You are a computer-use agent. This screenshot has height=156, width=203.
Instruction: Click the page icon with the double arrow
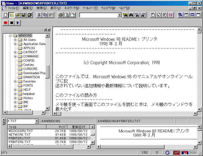click(x=165, y=15)
